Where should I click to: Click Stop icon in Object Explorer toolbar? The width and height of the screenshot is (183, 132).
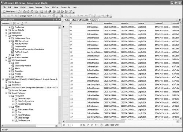tap(18, 23)
